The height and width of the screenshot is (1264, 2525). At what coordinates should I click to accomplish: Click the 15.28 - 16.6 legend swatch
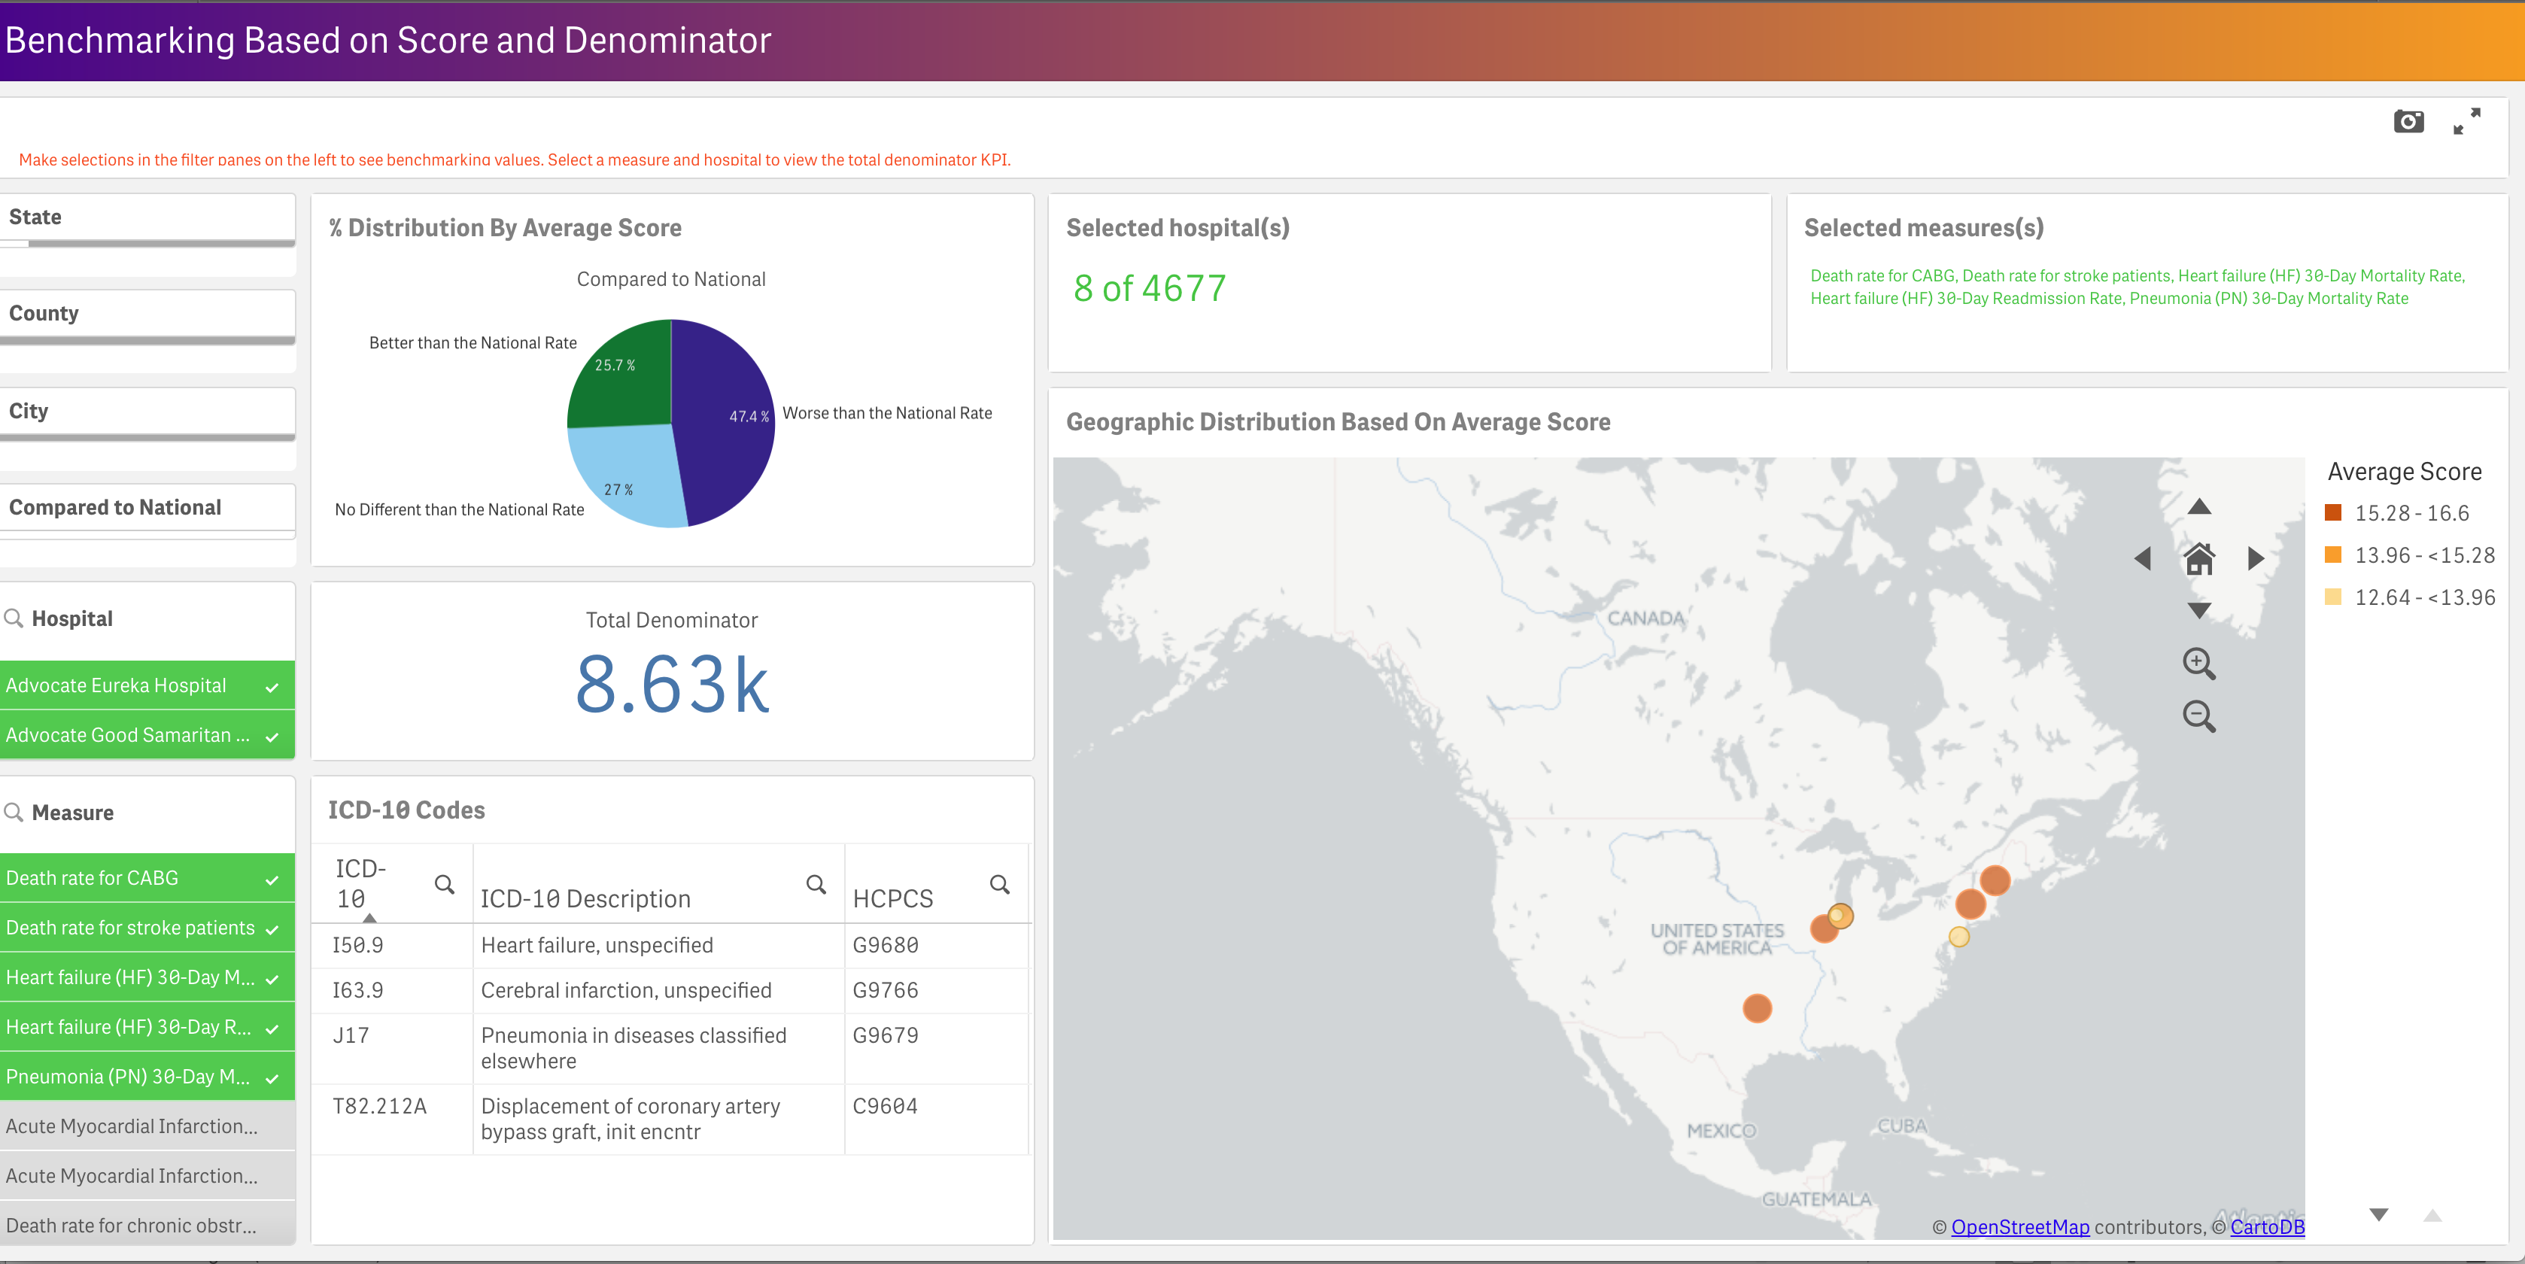click(2333, 512)
